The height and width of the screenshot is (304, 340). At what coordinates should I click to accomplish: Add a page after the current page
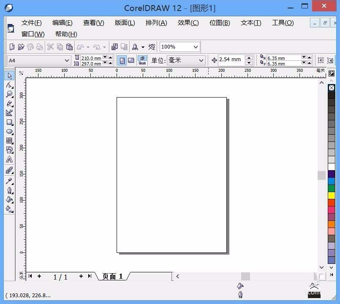point(81,276)
